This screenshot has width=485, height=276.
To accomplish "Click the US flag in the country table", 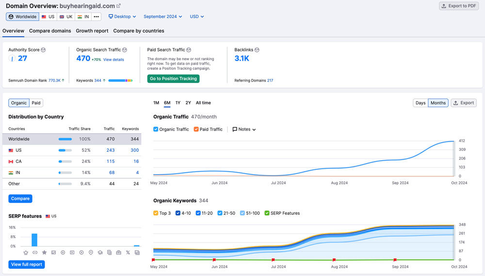I will coord(11,150).
